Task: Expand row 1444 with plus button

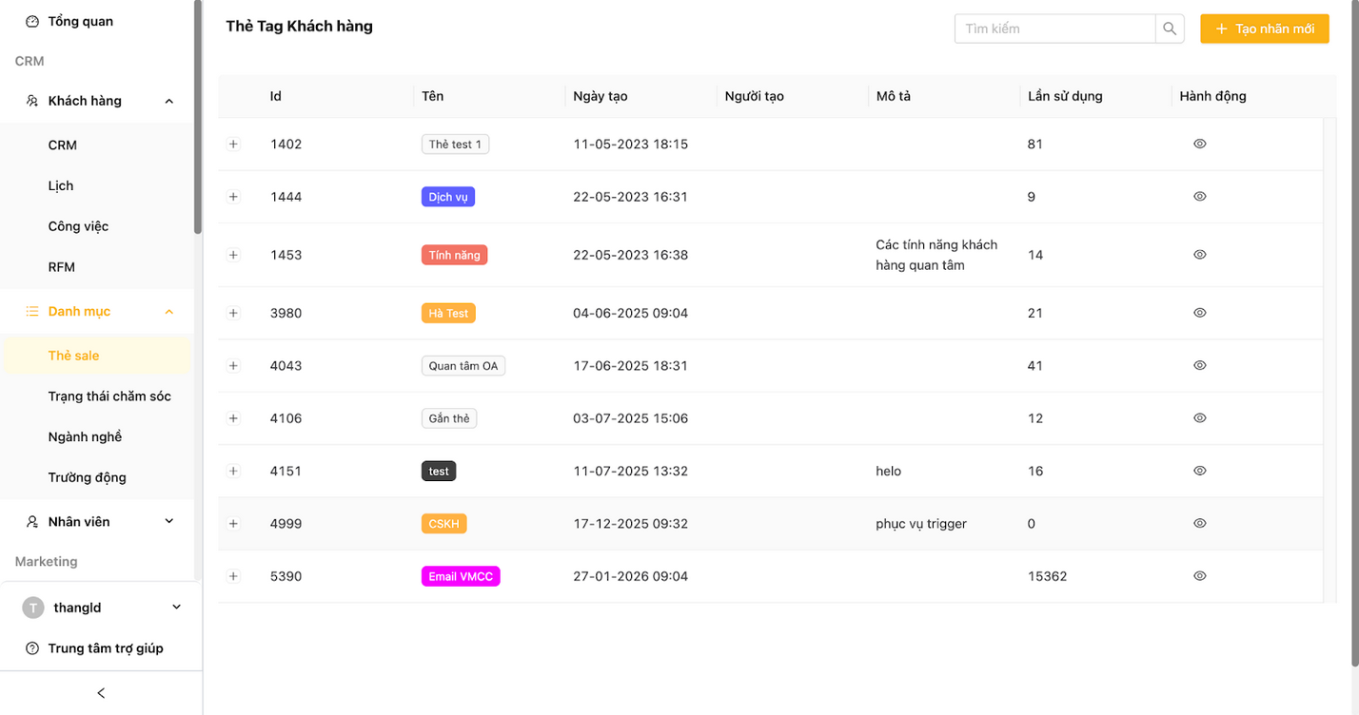Action: (233, 197)
